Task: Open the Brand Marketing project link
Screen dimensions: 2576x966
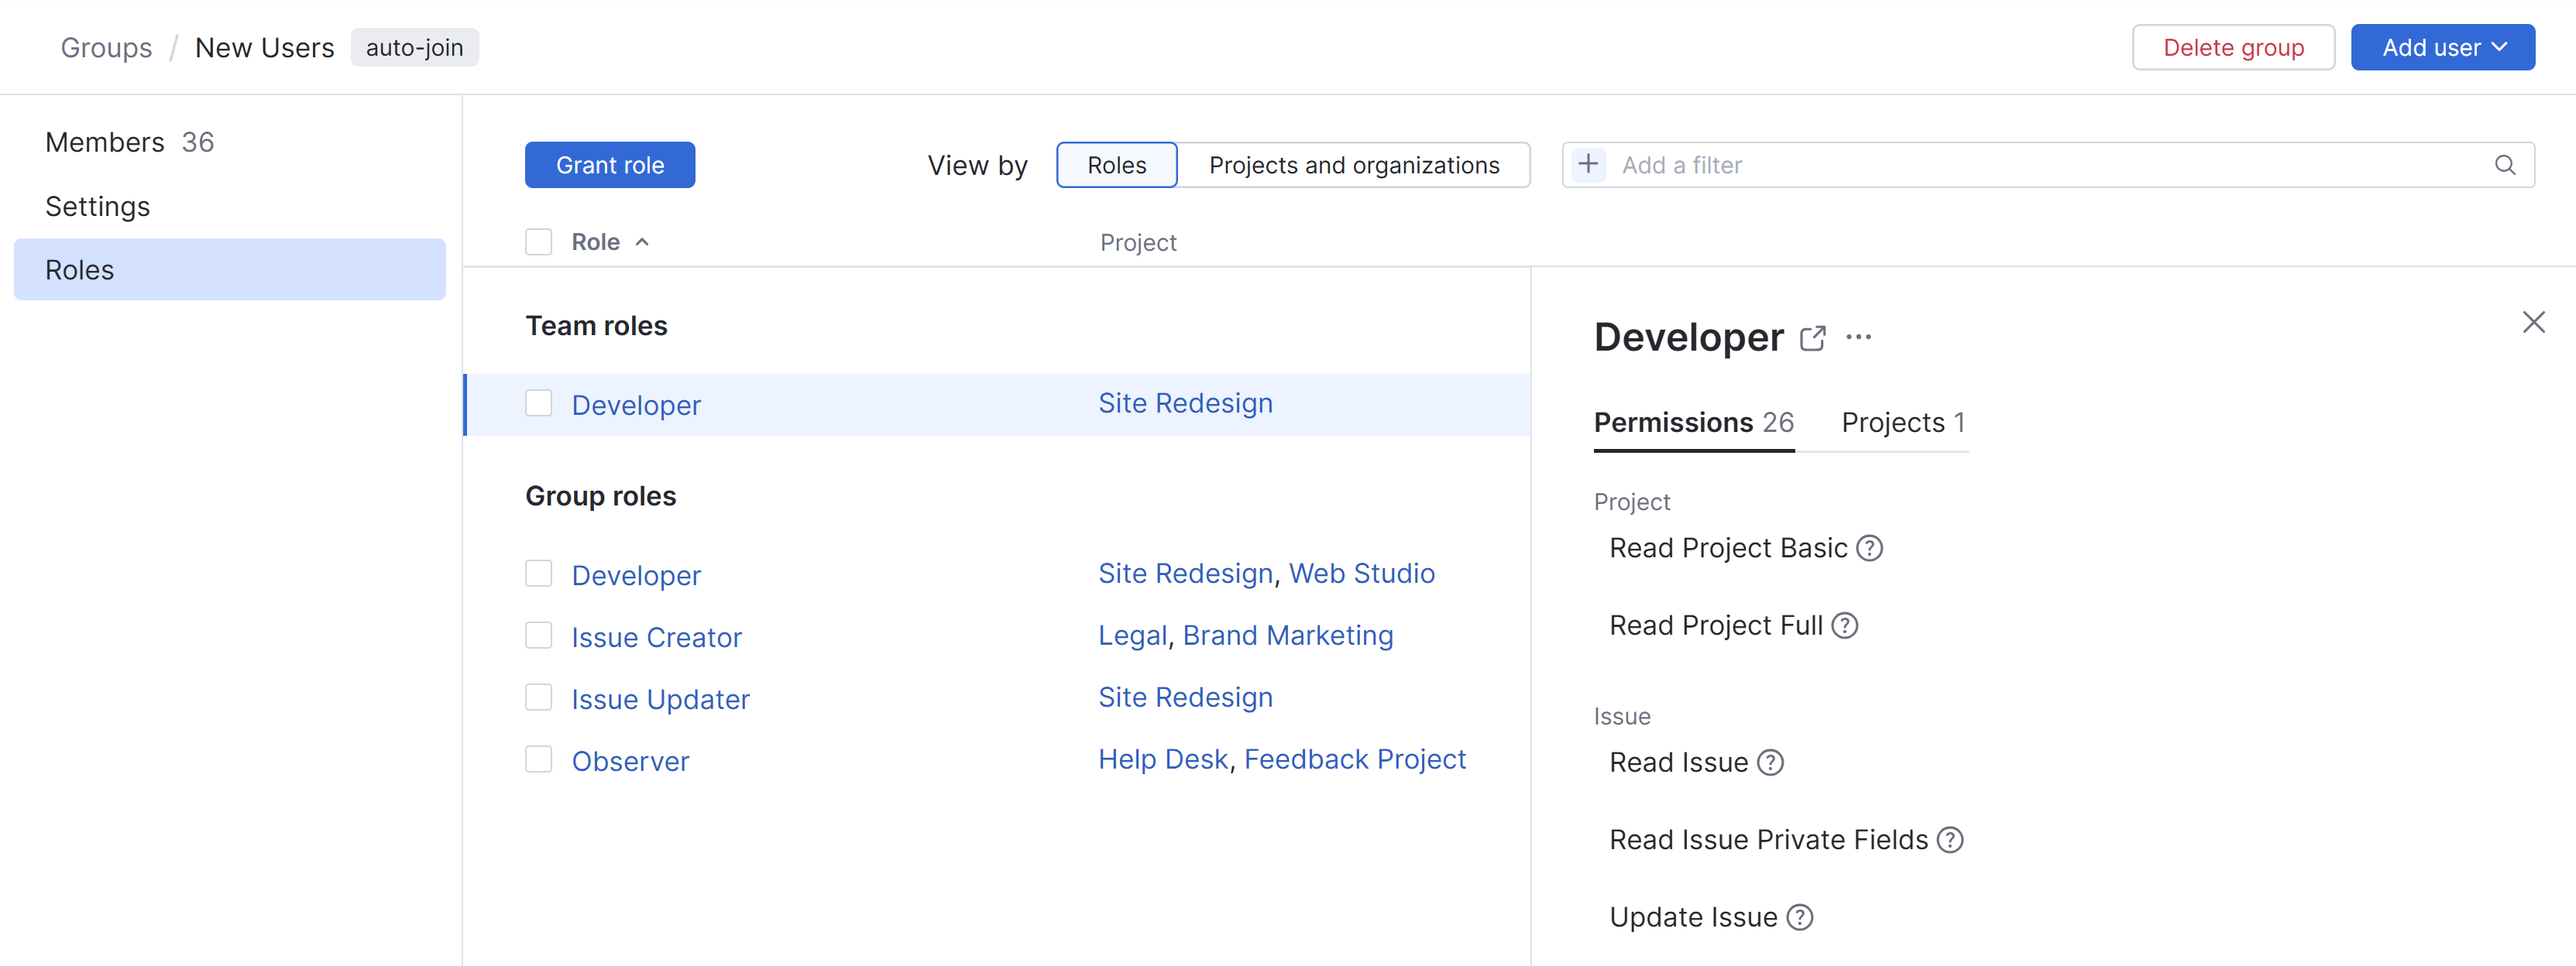Action: pyautogui.click(x=1287, y=636)
